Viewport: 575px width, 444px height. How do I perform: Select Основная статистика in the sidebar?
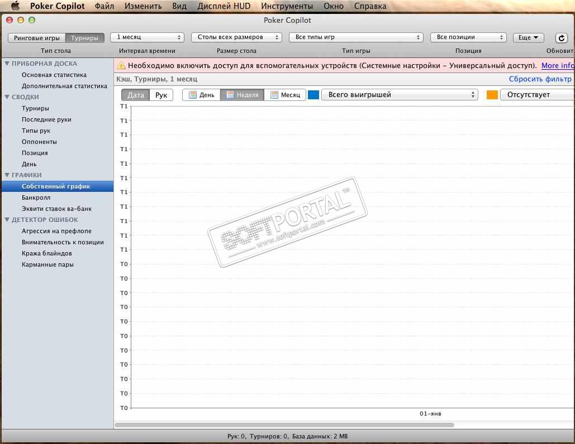54,75
